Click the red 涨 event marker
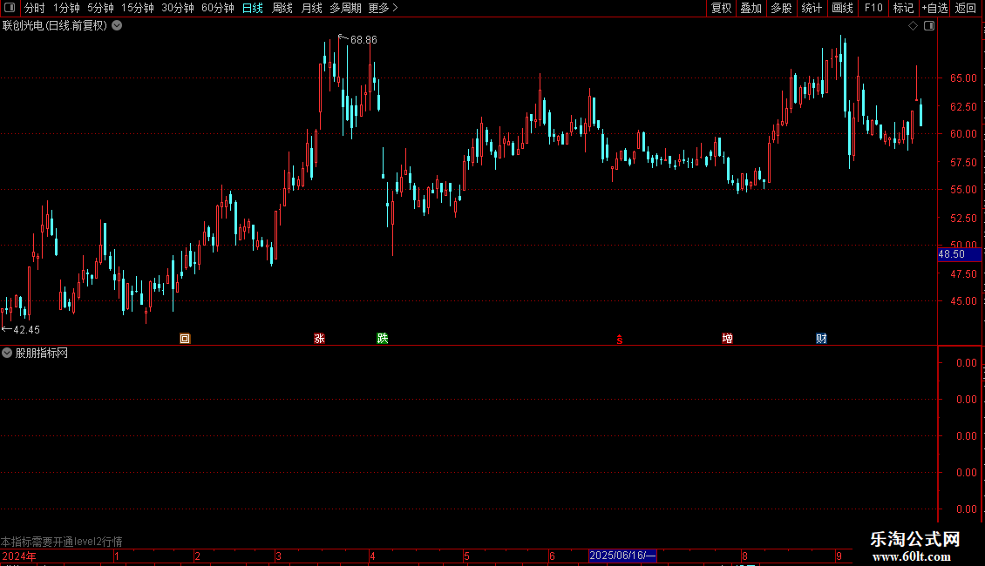 coord(319,339)
